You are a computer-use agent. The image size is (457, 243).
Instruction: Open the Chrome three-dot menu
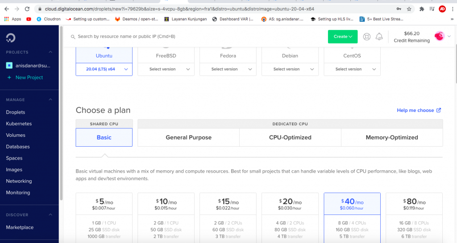pos(453,9)
